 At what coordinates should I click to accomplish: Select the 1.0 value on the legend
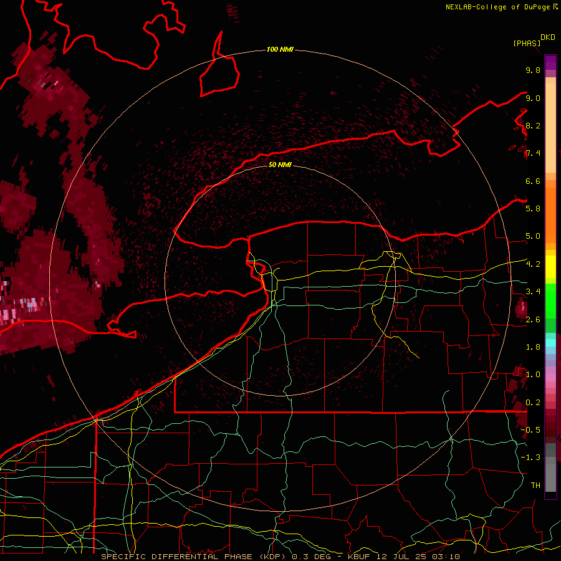tap(533, 374)
